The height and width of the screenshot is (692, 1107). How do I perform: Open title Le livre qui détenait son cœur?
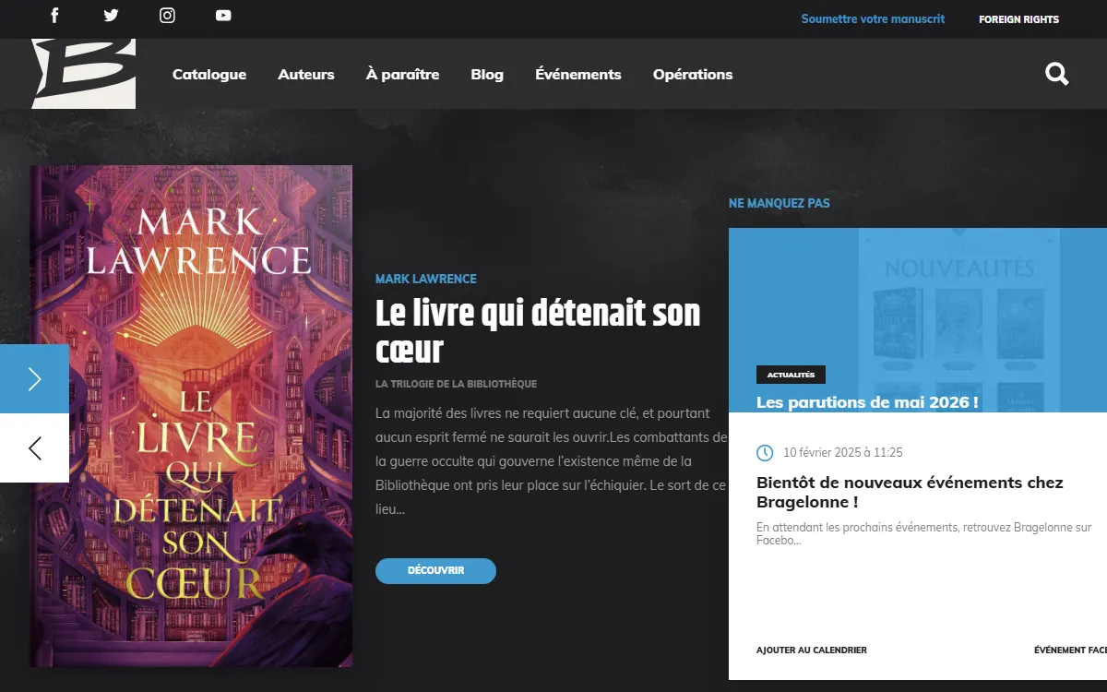point(538,332)
